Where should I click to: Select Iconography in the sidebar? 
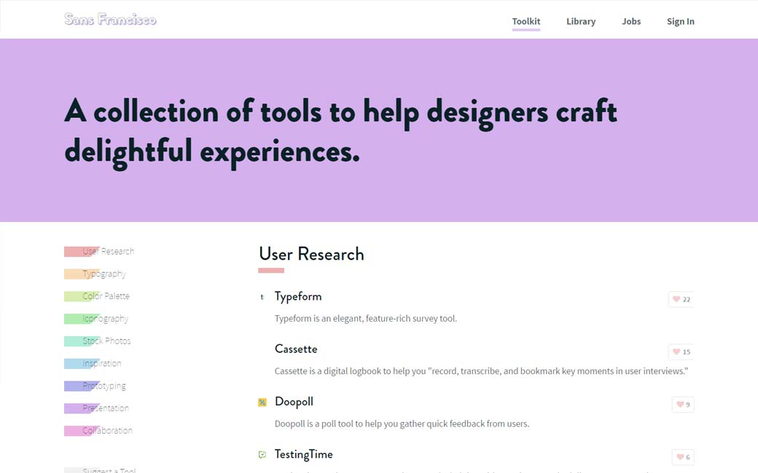105,319
